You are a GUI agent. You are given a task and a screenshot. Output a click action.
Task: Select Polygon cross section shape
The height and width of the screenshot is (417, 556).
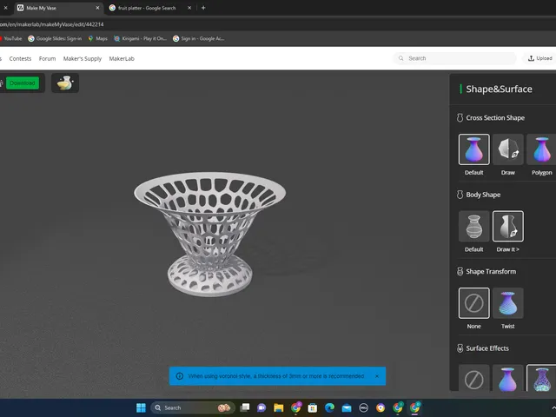click(541, 149)
